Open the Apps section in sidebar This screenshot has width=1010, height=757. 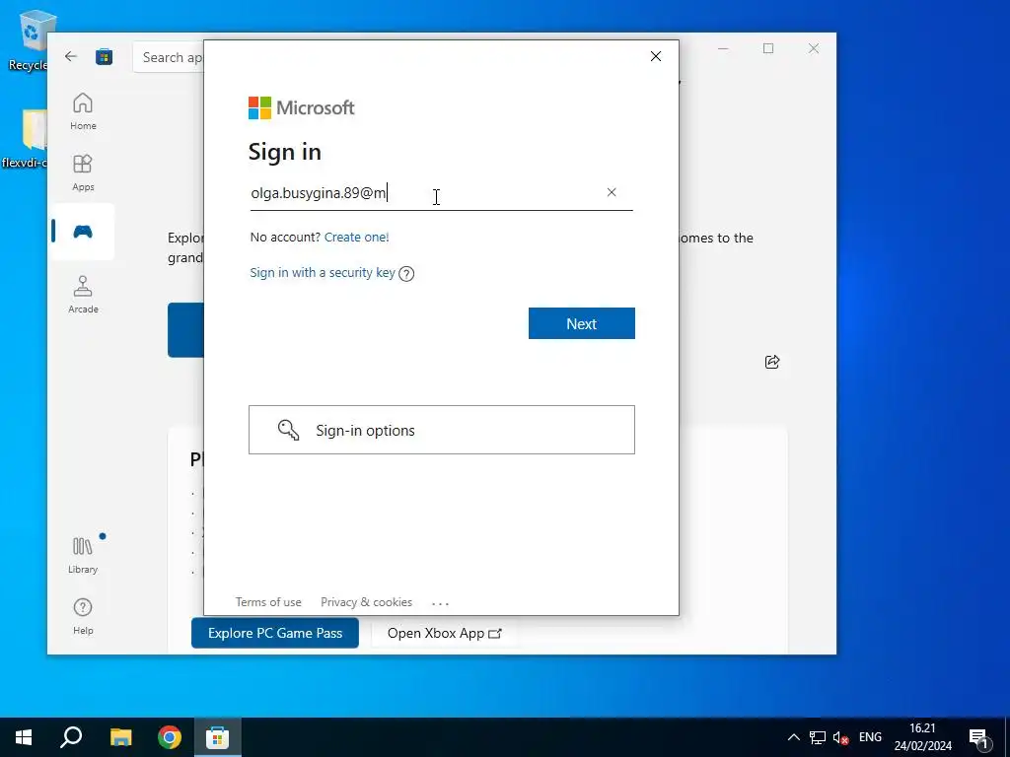coord(83,172)
